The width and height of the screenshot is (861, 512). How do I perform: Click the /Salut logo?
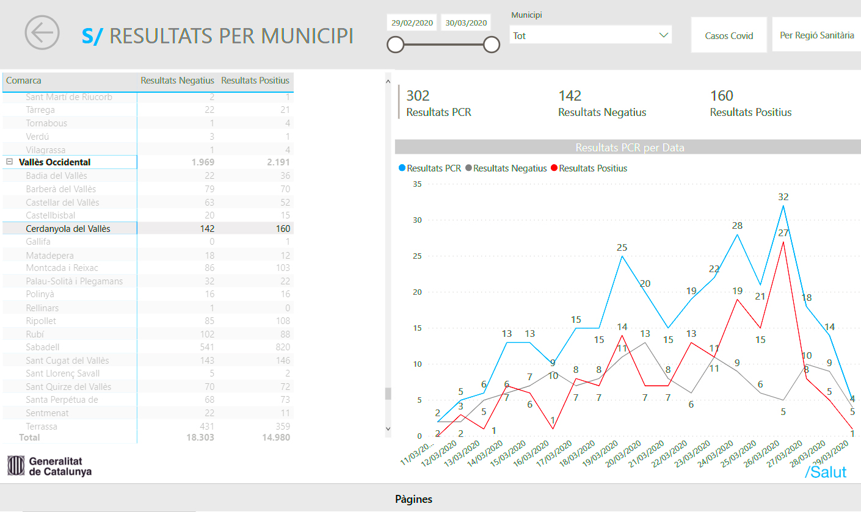tap(826, 471)
